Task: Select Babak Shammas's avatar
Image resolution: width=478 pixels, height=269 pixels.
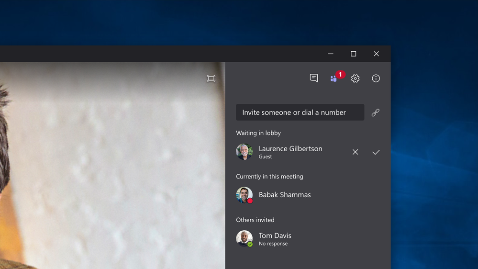Action: pos(244,195)
